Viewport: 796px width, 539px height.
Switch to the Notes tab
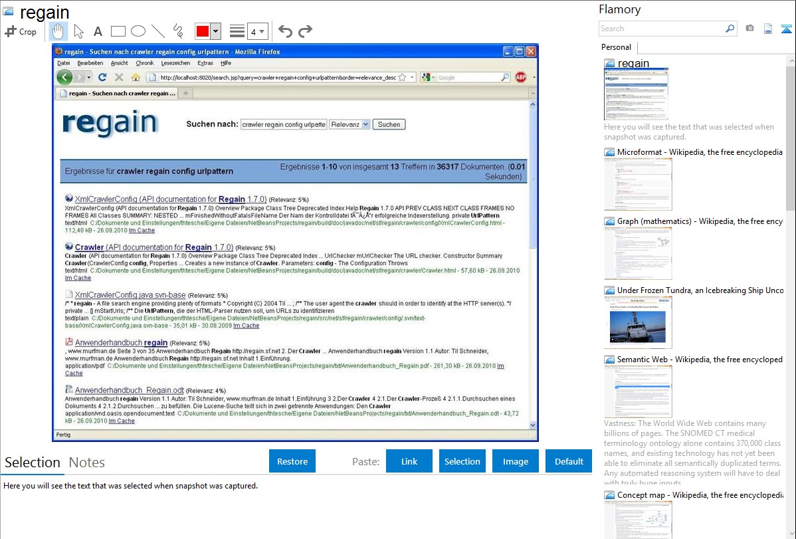point(87,463)
